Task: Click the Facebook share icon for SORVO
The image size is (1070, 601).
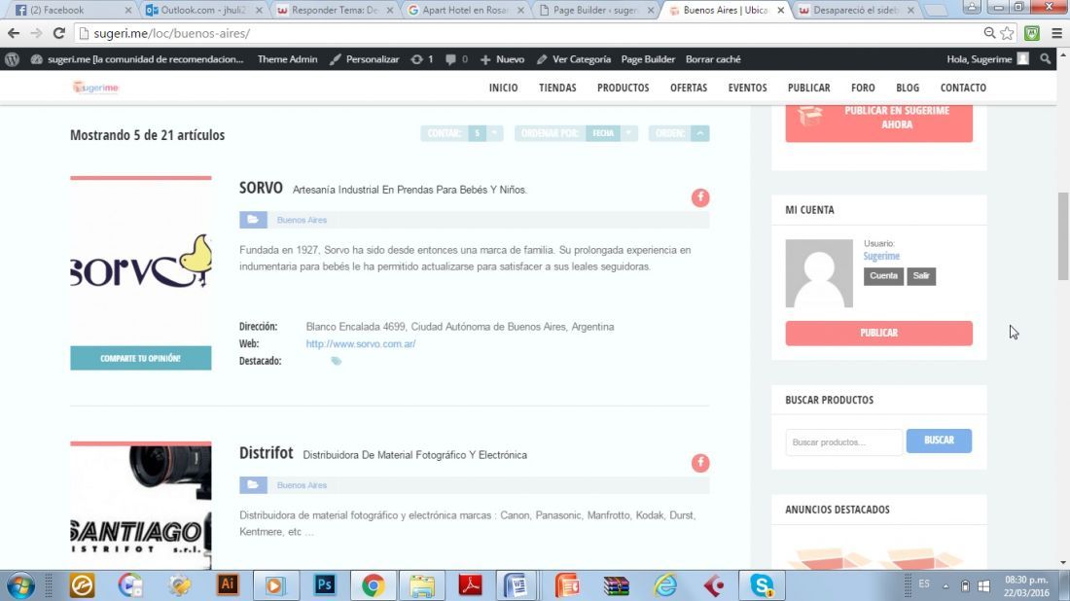Action: (700, 197)
